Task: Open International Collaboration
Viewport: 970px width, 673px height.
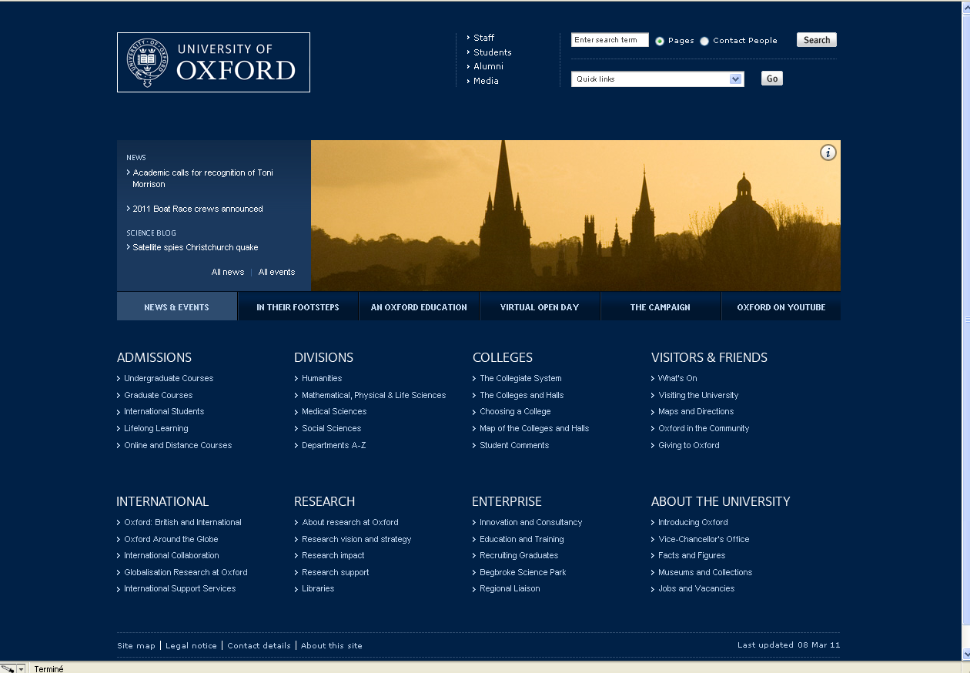Action: [172, 555]
